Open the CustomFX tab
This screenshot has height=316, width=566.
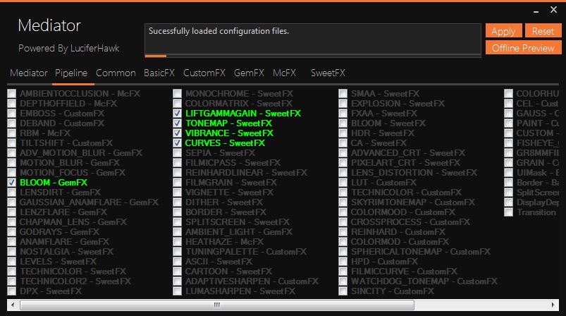click(x=204, y=73)
